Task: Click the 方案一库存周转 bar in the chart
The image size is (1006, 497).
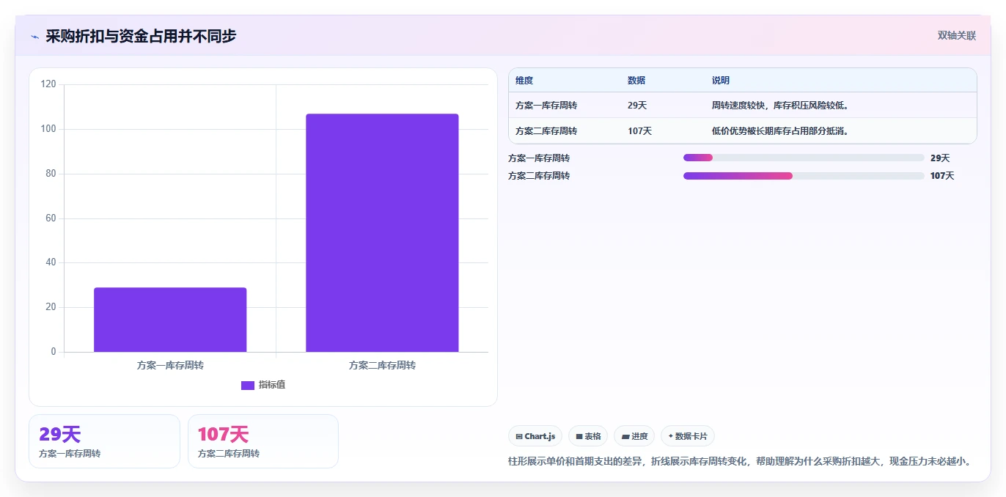Action: pos(170,320)
